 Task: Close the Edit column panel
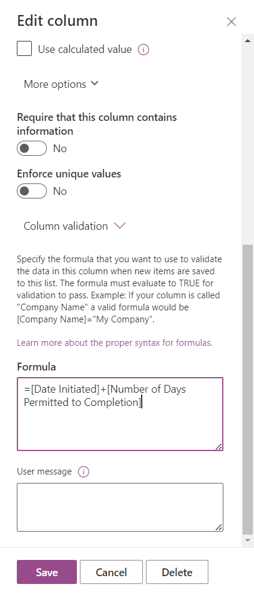[x=231, y=22]
